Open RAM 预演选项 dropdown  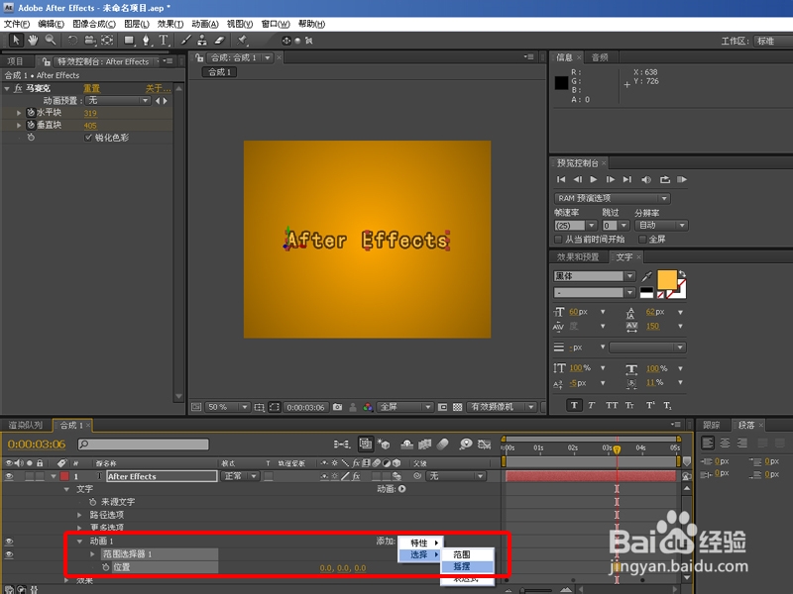613,198
